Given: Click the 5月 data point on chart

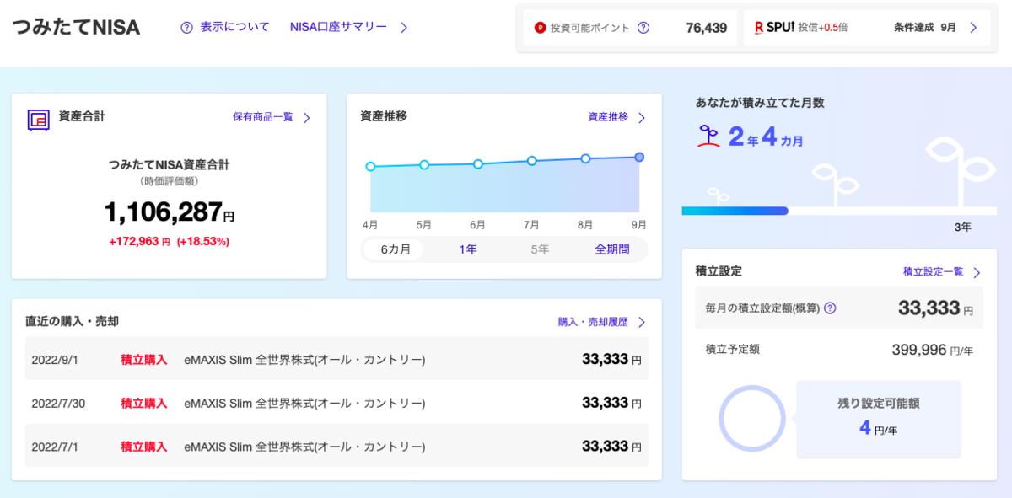Looking at the screenshot, I should 424,164.
